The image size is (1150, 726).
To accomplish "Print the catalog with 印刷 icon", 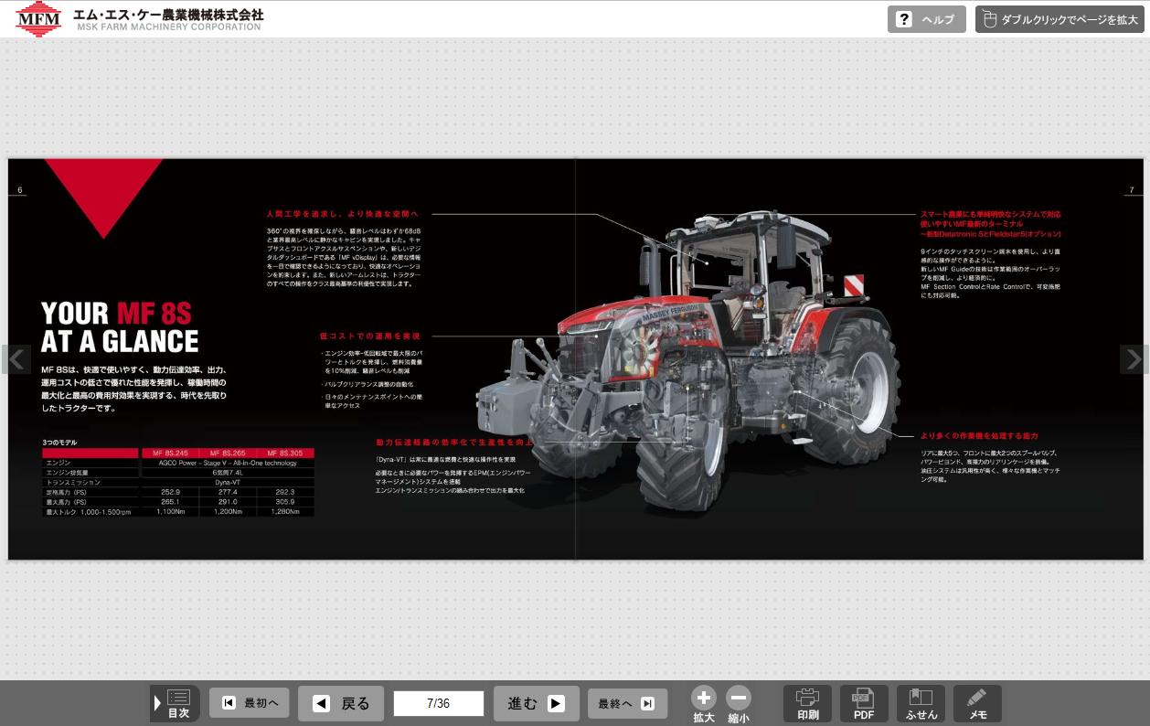I will (x=808, y=704).
